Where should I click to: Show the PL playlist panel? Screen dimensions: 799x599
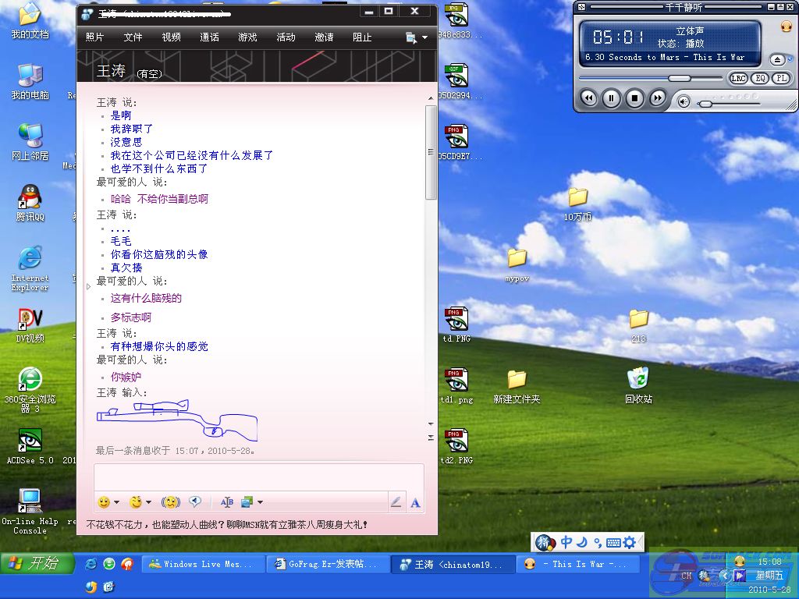click(780, 79)
